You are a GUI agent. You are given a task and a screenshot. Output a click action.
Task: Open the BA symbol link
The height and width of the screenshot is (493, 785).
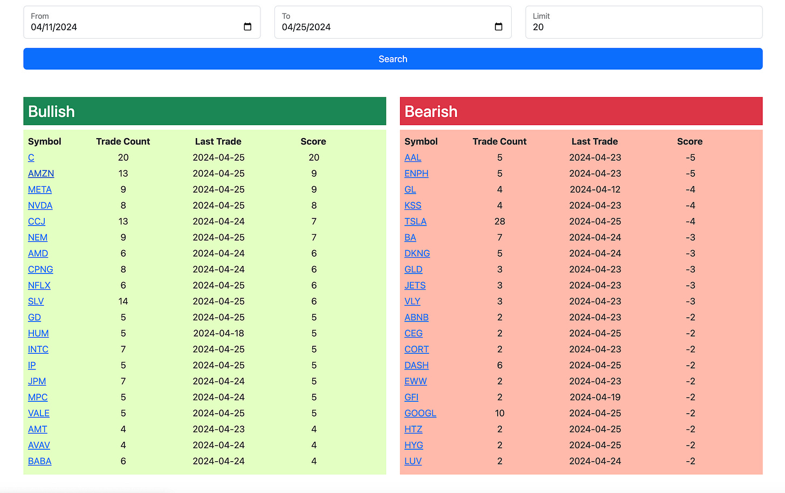coord(410,237)
